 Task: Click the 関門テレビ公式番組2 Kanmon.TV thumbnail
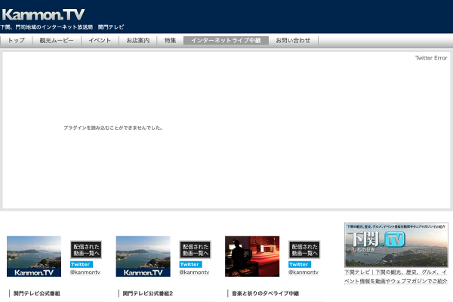(143, 257)
